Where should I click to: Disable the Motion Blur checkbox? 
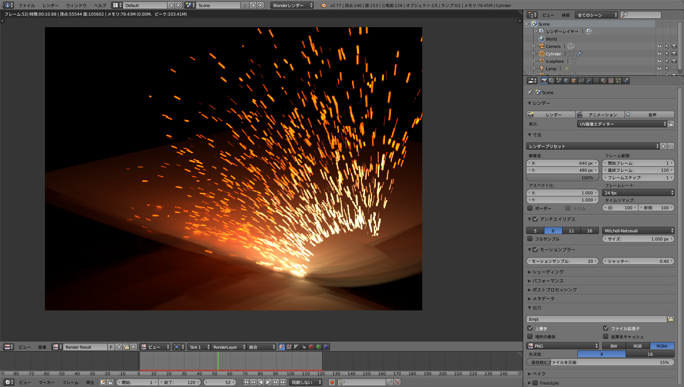pos(535,249)
